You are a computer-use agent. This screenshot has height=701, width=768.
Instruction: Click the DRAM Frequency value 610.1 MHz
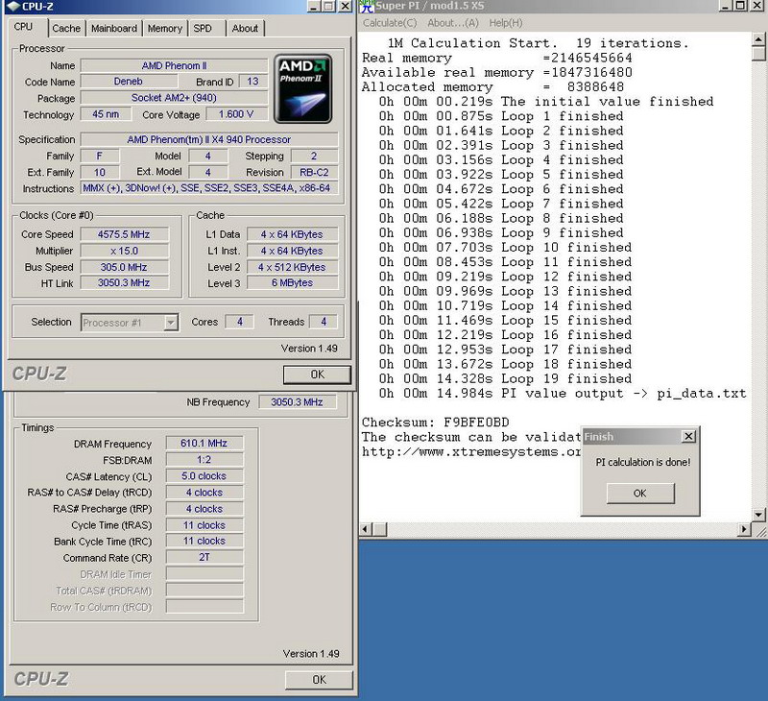pos(204,444)
